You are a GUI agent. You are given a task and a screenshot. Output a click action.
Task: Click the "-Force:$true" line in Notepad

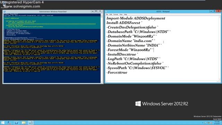point(117,73)
